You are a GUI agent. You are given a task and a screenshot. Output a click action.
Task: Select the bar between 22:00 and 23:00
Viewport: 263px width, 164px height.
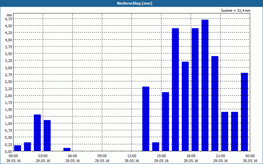[x=235, y=132]
